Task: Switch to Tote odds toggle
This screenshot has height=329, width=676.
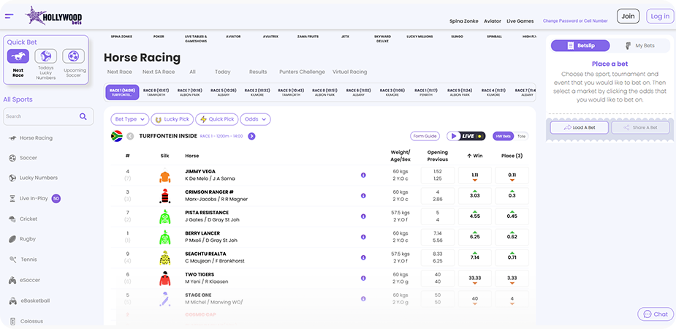Action: pyautogui.click(x=522, y=136)
